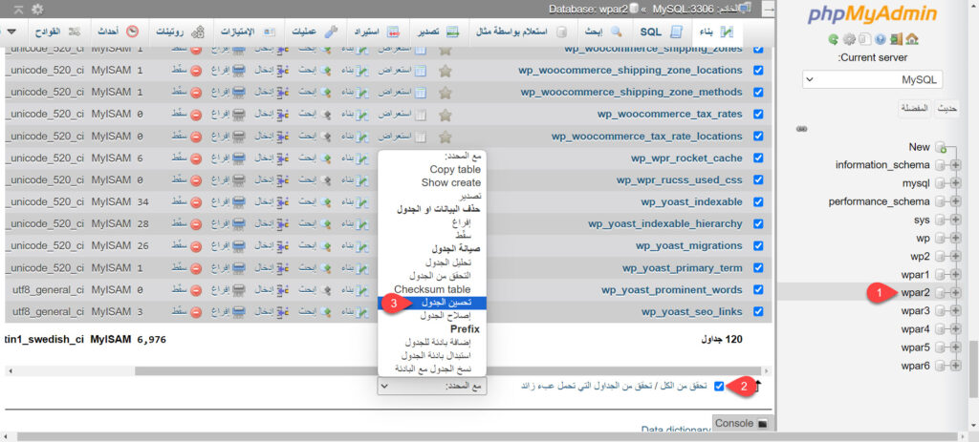
Task: Expand the information_schema database node
Action: pyautogui.click(x=955, y=165)
